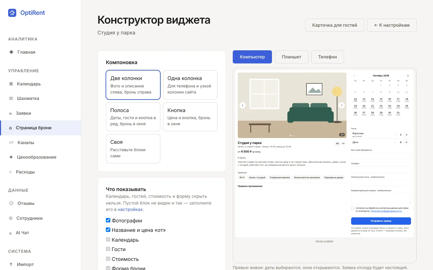This screenshot has width=433, height=270.
Task: Click the Календарь icon in the sidebar
Action: point(11,84)
